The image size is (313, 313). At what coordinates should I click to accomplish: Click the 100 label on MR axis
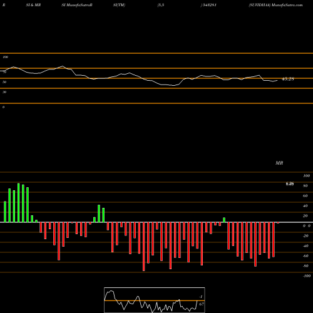(x=306, y=176)
